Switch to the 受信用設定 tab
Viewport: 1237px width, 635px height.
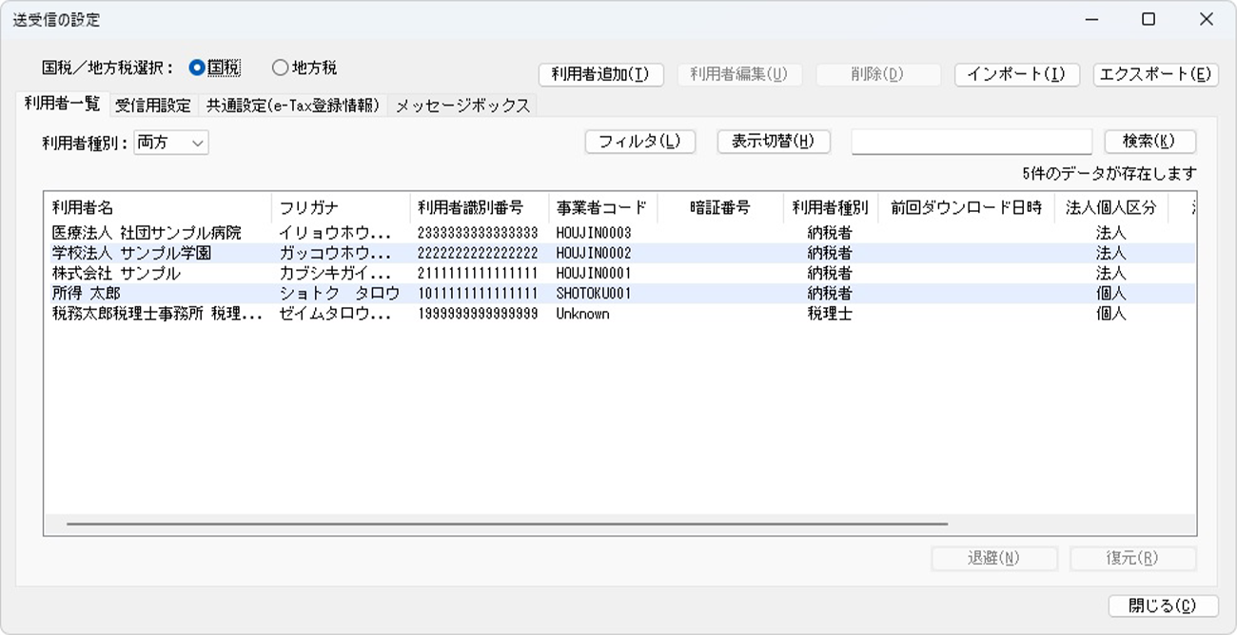click(153, 106)
